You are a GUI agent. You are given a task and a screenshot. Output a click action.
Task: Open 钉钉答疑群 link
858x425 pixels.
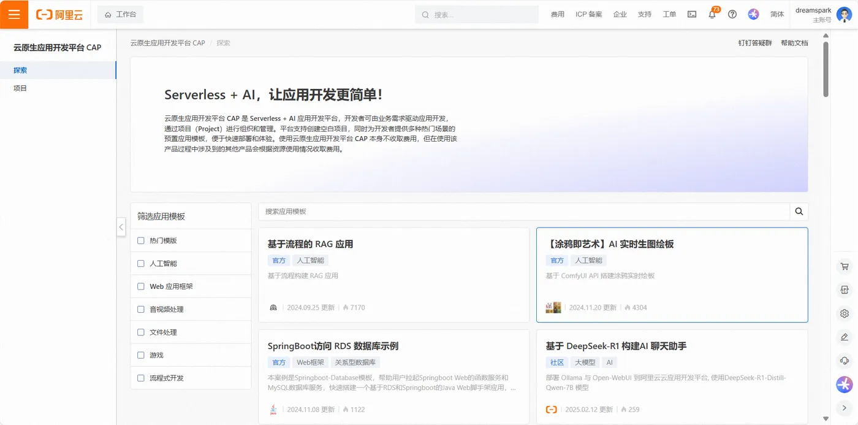coord(755,43)
